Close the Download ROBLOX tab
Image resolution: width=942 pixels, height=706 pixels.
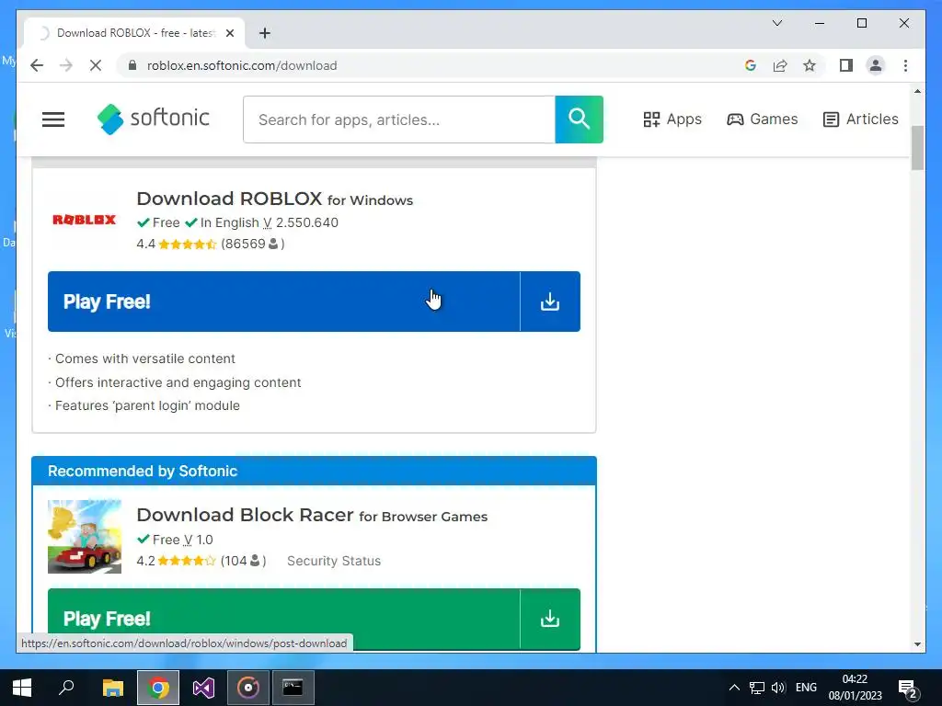coord(229,33)
